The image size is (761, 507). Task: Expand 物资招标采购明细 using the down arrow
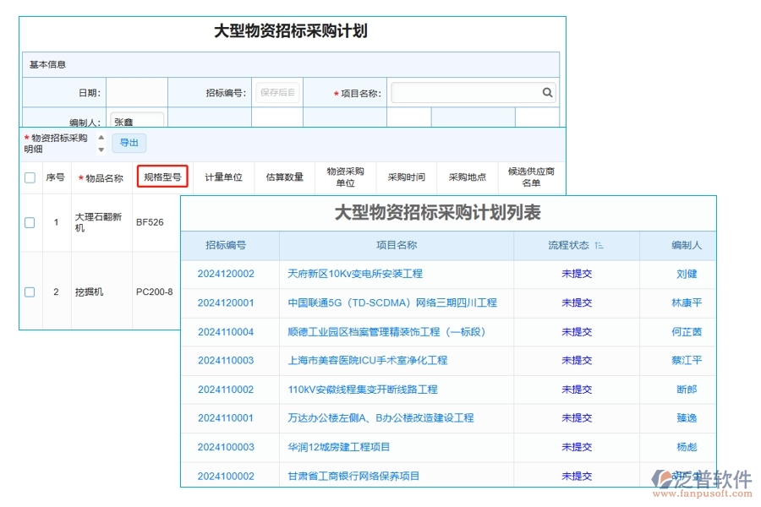click(x=101, y=149)
